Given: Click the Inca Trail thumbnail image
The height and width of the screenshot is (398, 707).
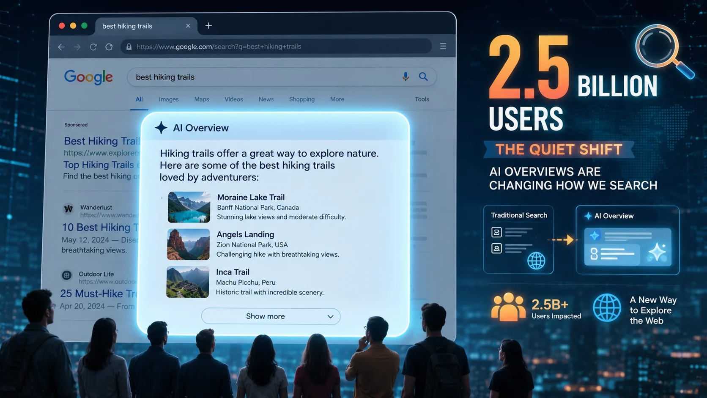Looking at the screenshot, I should coord(188,282).
